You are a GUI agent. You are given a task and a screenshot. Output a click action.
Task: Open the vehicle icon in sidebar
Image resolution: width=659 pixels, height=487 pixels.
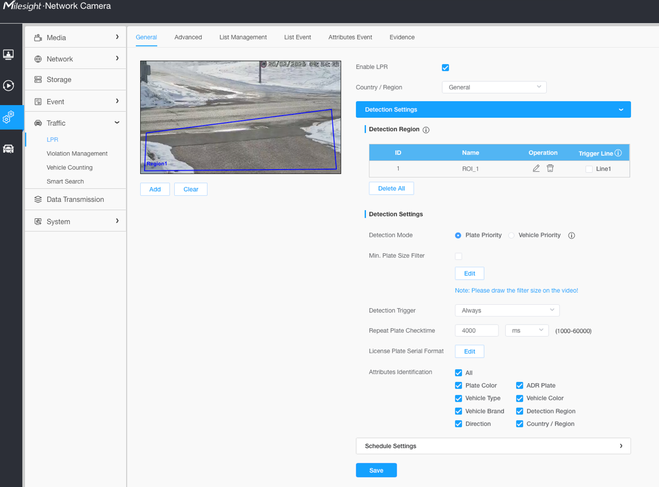[8, 149]
